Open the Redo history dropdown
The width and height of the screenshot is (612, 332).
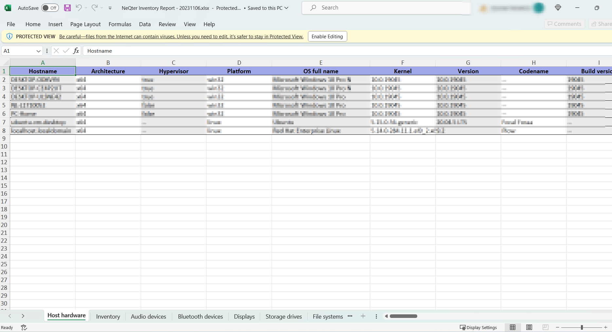coord(101,8)
